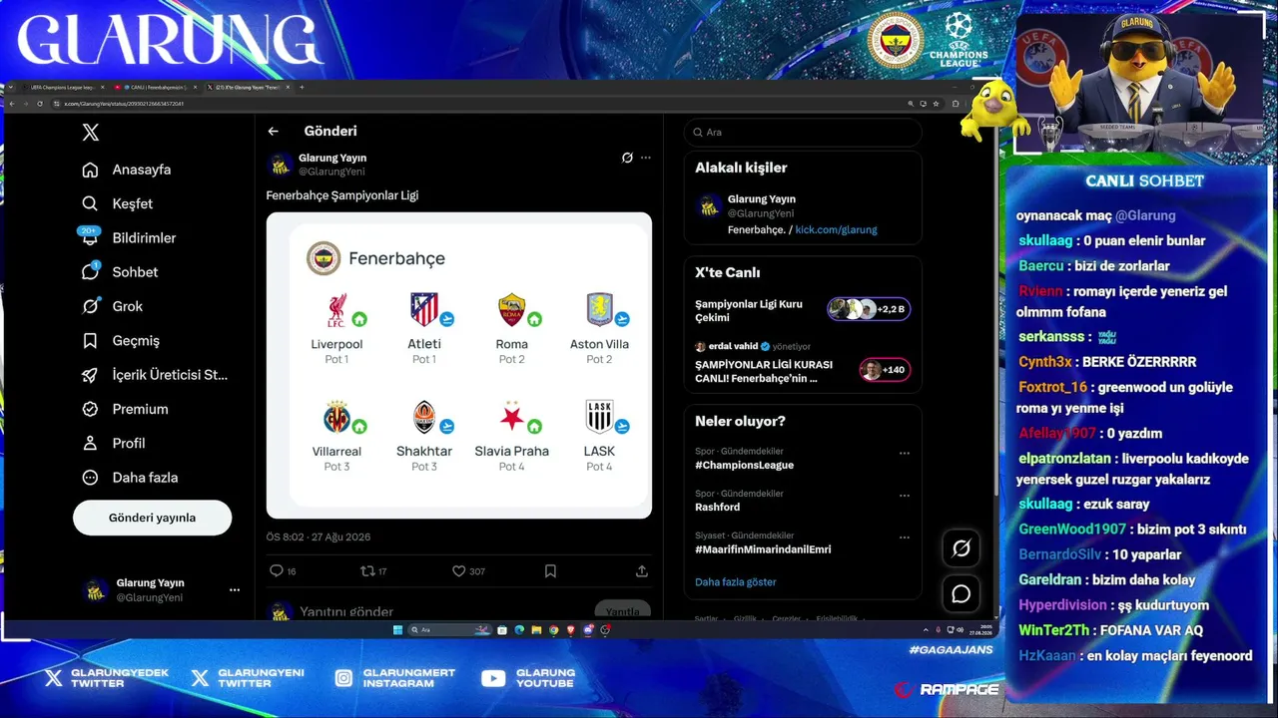This screenshot has width=1278, height=718.
Task: Open account switcher dots beside Glarung Yayın
Action: [235, 589]
